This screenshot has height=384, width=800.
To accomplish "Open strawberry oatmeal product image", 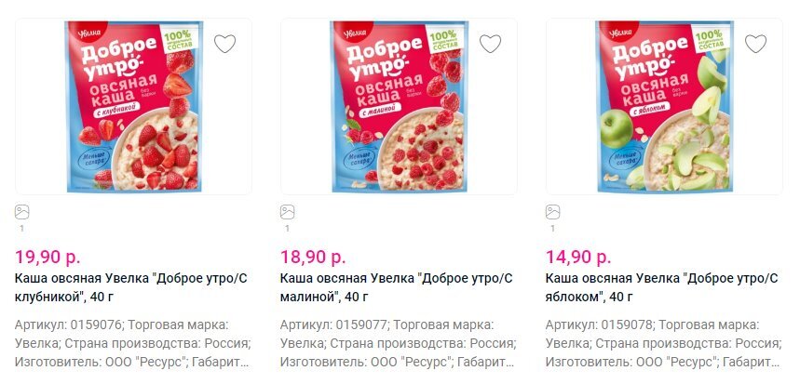I will [133, 107].
